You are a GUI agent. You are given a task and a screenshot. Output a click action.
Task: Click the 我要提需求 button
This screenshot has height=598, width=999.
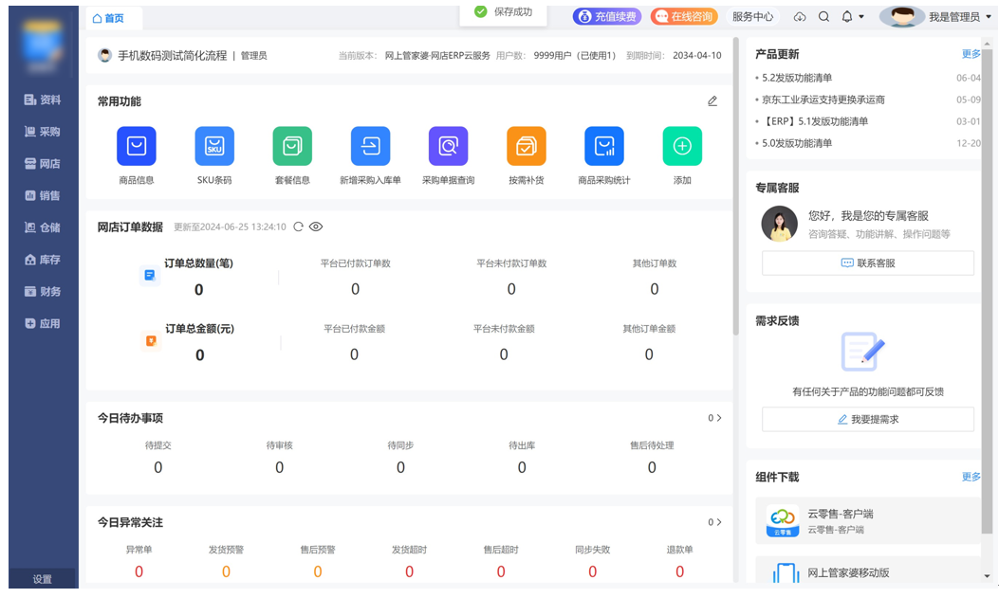point(868,419)
